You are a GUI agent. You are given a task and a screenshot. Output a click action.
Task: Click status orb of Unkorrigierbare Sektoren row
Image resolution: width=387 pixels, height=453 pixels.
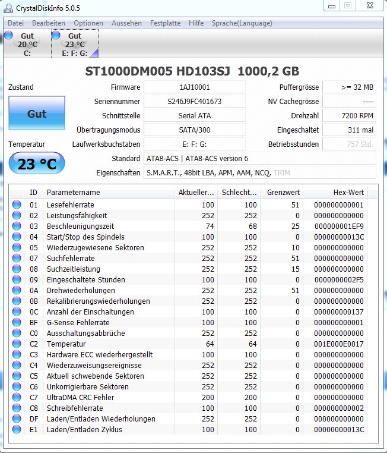pyautogui.click(x=17, y=386)
